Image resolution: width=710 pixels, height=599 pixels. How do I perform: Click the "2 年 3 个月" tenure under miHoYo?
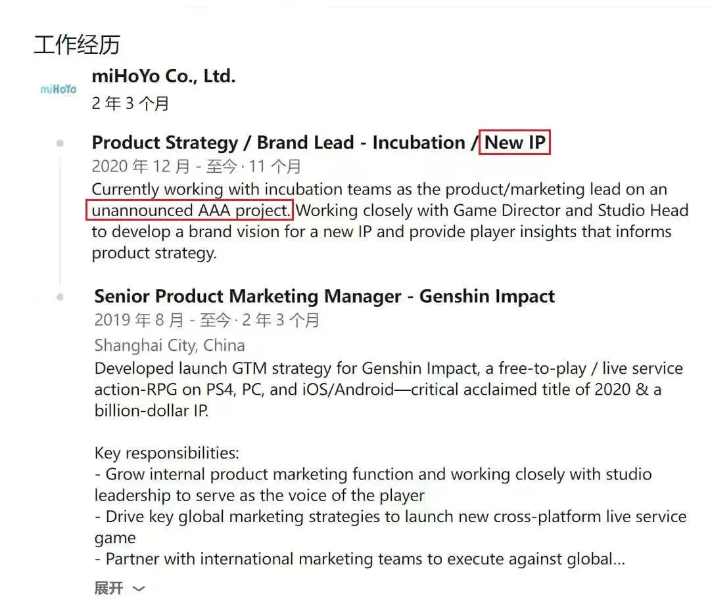click(130, 103)
